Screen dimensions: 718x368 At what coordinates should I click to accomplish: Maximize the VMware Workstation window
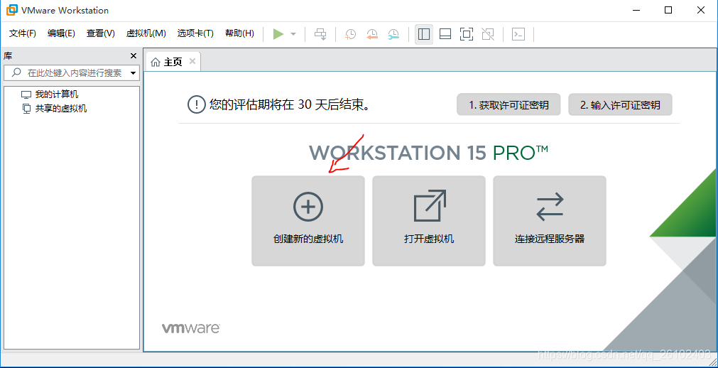coord(668,10)
